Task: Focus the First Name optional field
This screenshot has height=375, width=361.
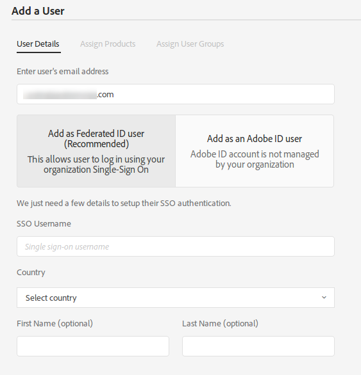Action: pyautogui.click(x=93, y=346)
